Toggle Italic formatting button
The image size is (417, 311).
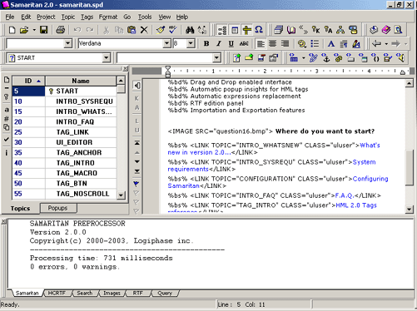coord(219,43)
